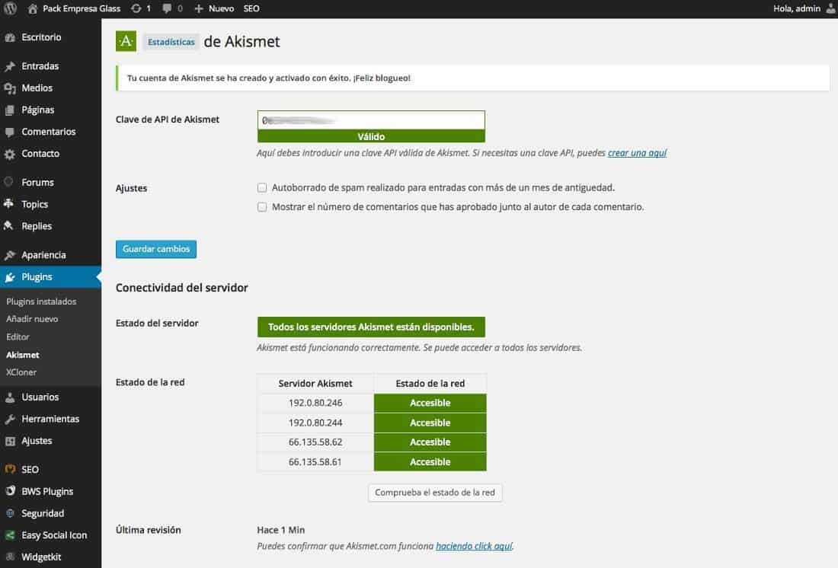Click the Easy Social Icon share icon

[10, 535]
